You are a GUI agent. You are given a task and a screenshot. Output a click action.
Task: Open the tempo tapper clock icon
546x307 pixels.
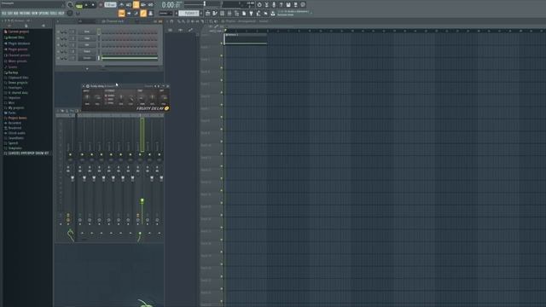[259, 5]
